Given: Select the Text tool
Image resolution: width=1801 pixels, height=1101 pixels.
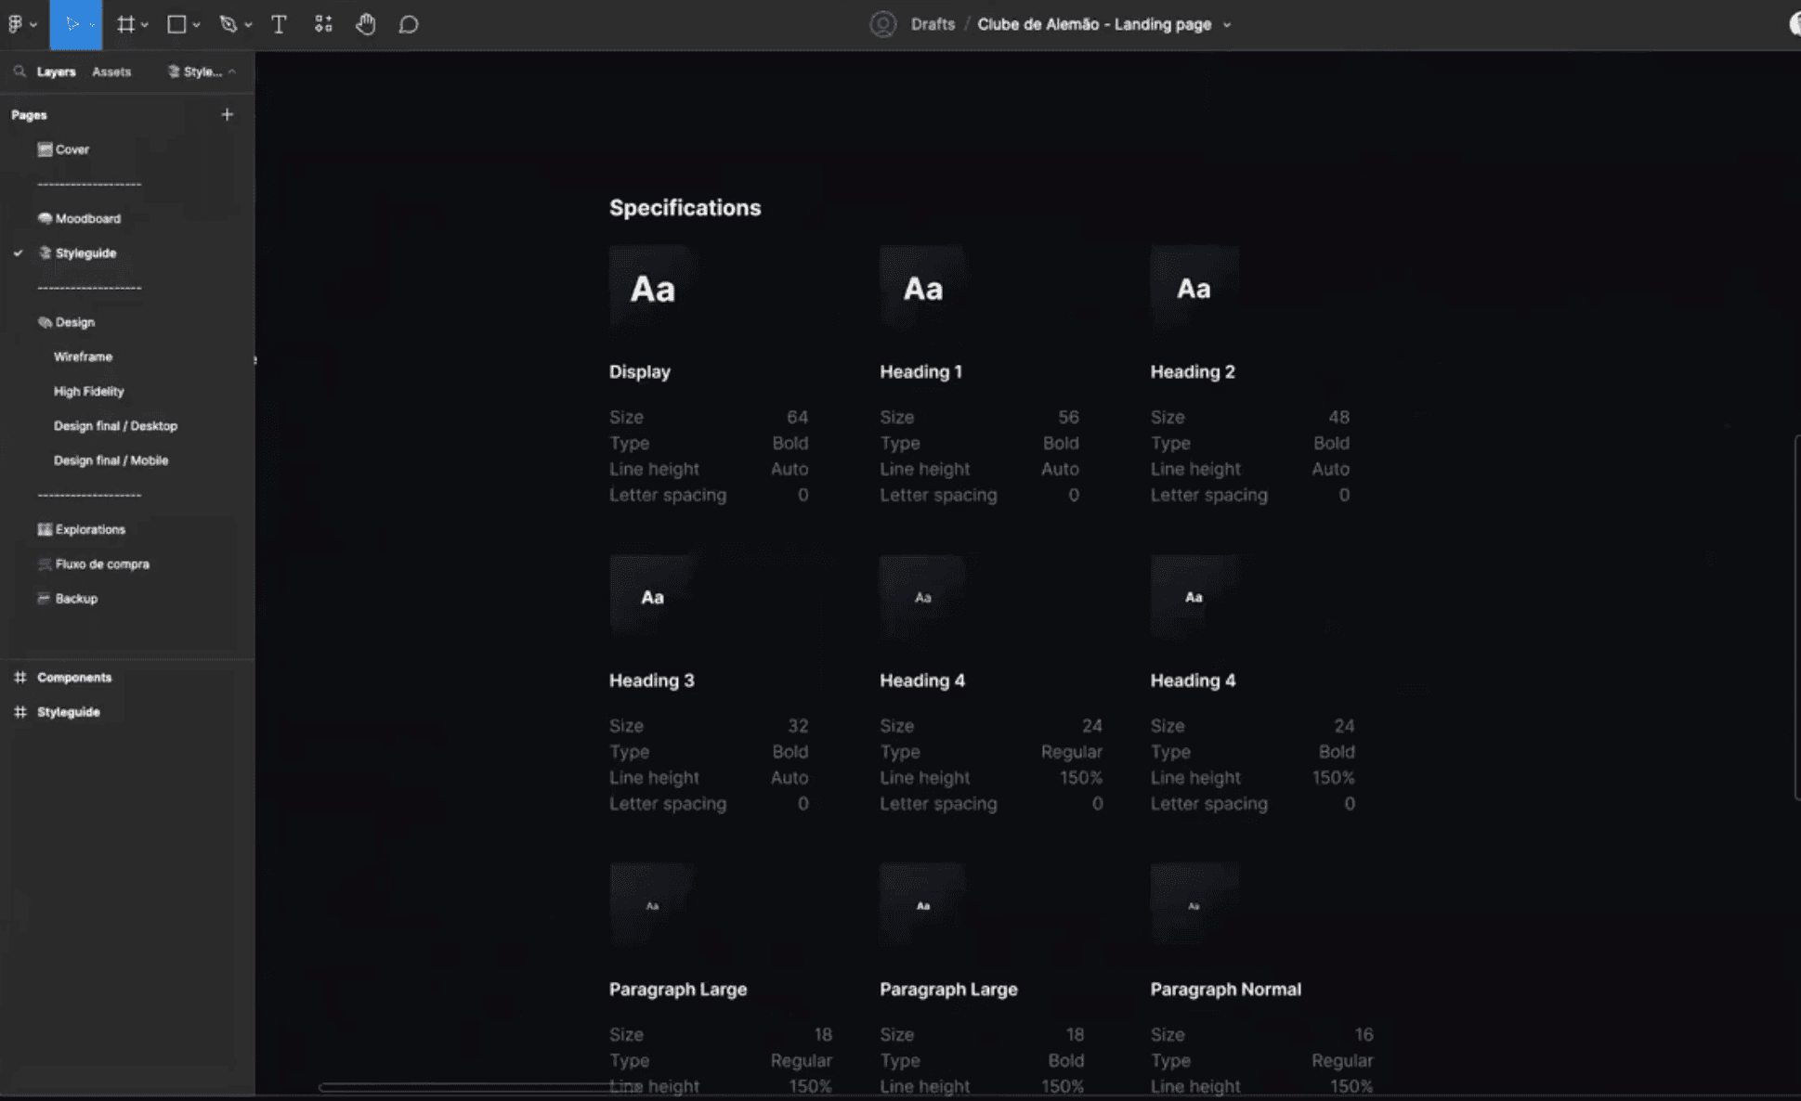Looking at the screenshot, I should 279,24.
